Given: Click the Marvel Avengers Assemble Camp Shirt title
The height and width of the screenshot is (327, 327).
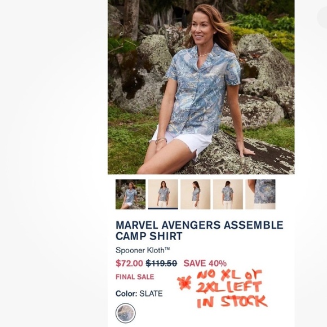Looking at the screenshot, I should (200, 231).
